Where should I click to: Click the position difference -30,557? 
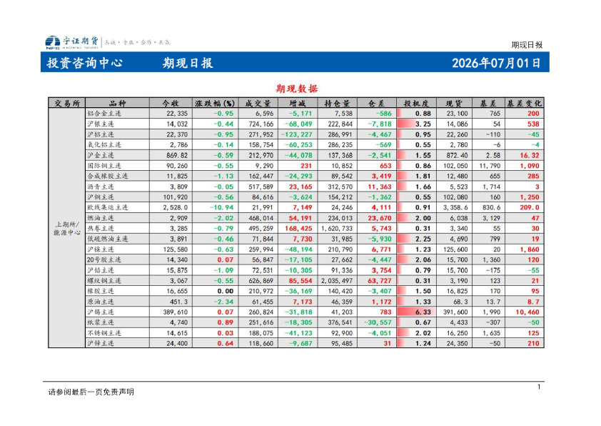click(378, 322)
